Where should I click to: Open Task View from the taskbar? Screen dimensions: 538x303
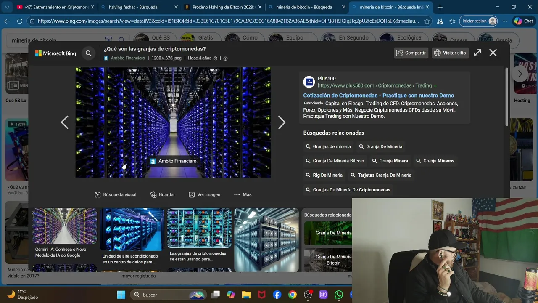coord(216,295)
